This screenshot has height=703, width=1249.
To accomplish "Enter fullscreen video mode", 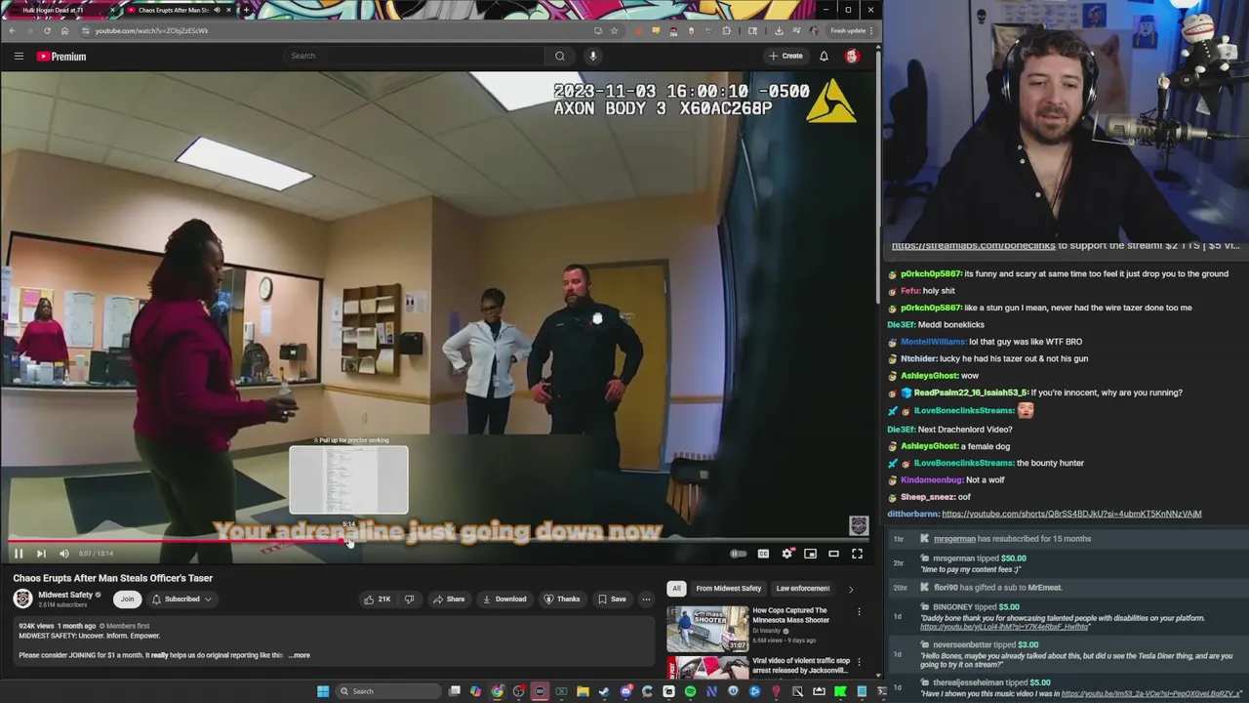I will pos(857,554).
